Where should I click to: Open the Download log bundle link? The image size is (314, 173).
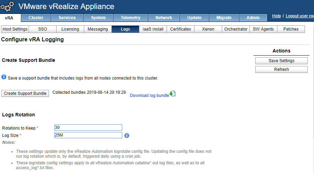coord(149,96)
